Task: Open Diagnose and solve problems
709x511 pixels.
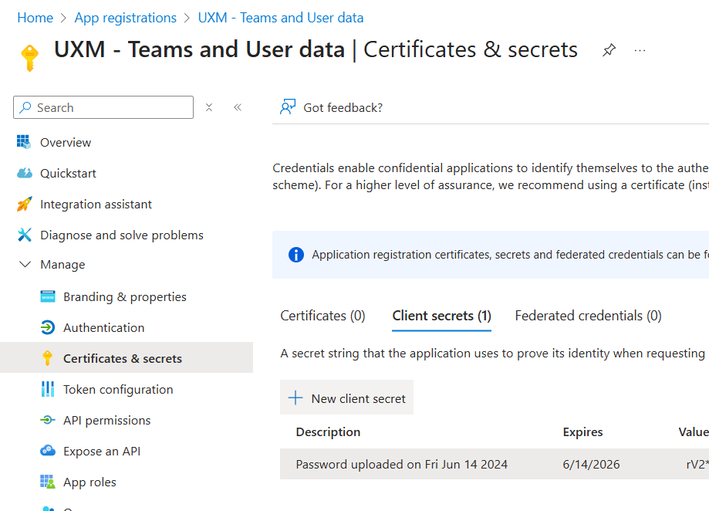Action: [121, 235]
